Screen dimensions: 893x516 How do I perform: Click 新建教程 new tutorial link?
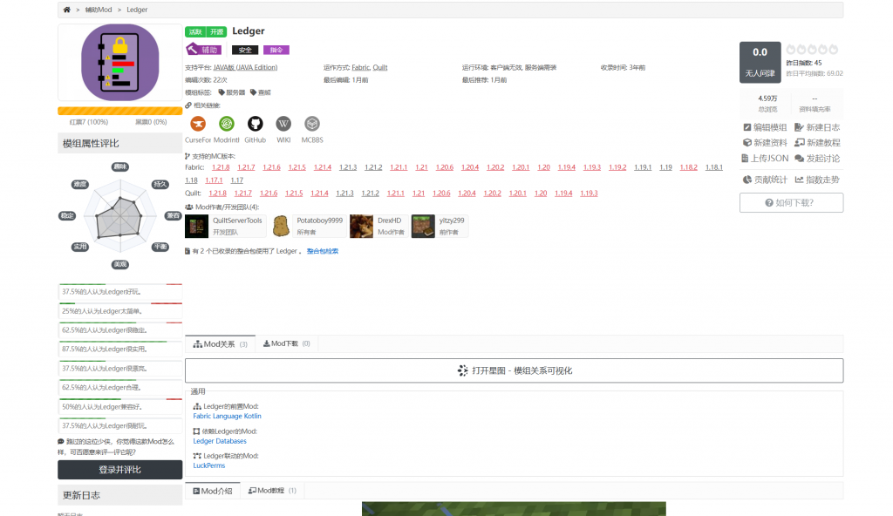817,143
